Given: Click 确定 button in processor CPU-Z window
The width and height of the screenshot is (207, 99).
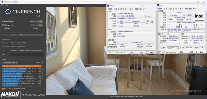Looking at the screenshot, I should pos(202,52).
